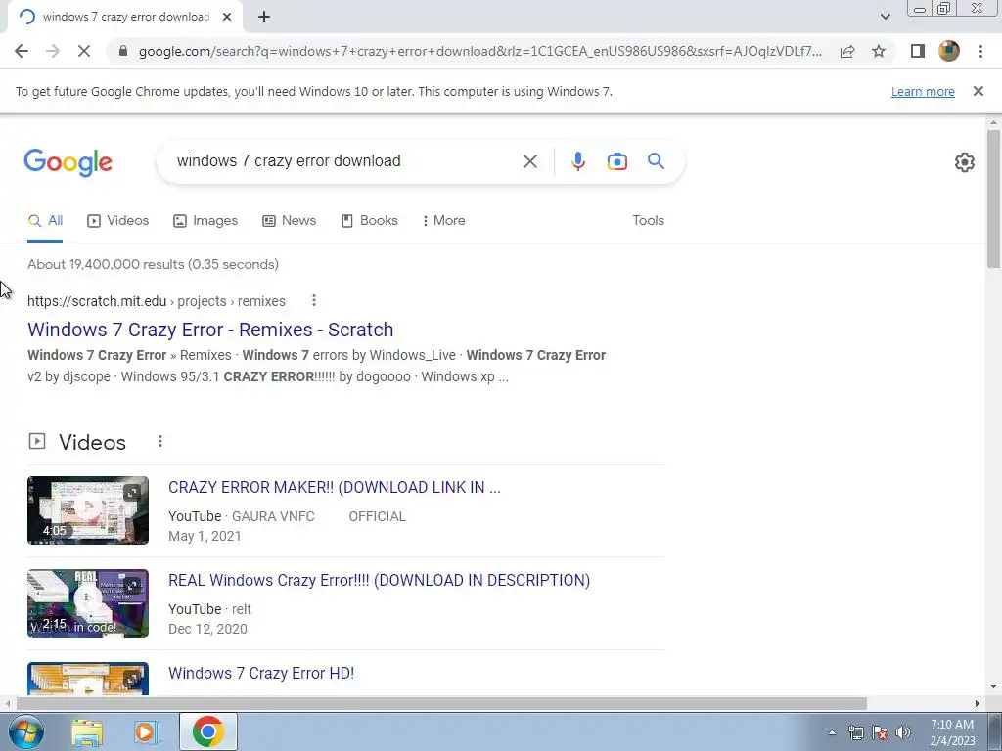Screen dimensions: 1002x751
Task: Click in the Google search input field
Action: 345,161
